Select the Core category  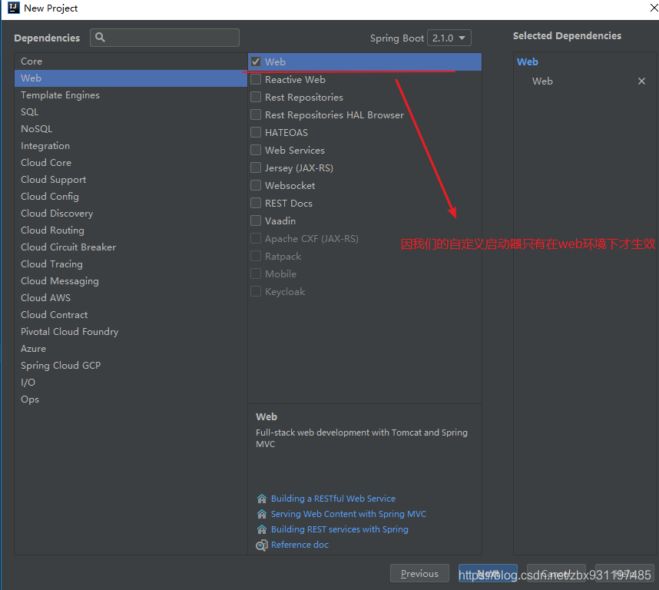click(131, 61)
